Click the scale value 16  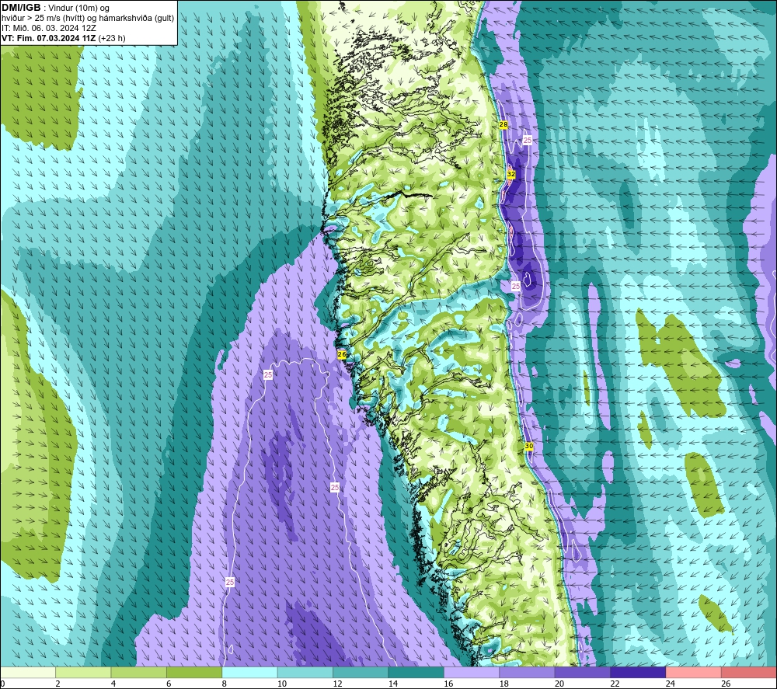448,684
